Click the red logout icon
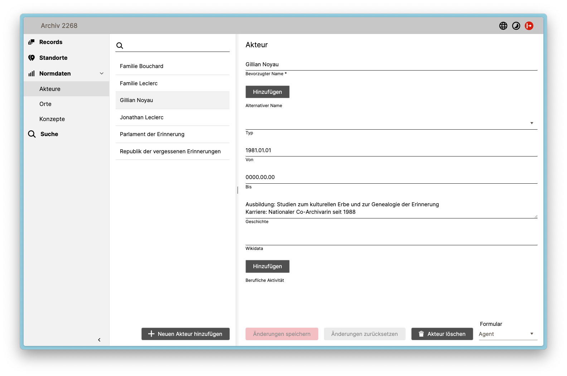The height and width of the screenshot is (376, 567). point(529,26)
